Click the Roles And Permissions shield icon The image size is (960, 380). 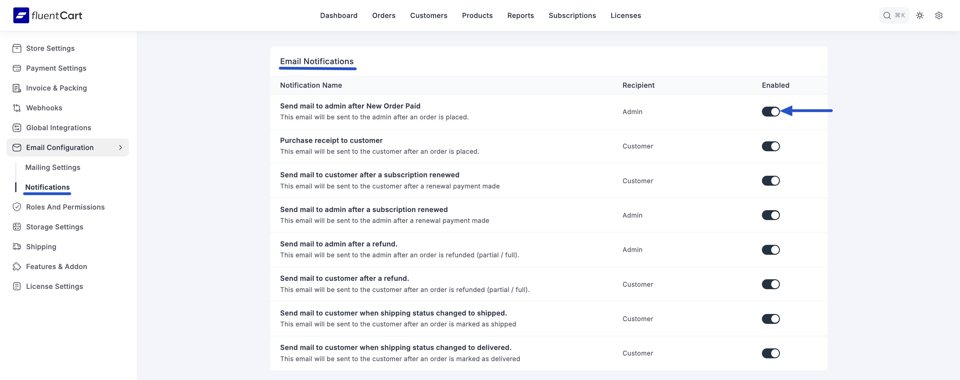(x=17, y=207)
